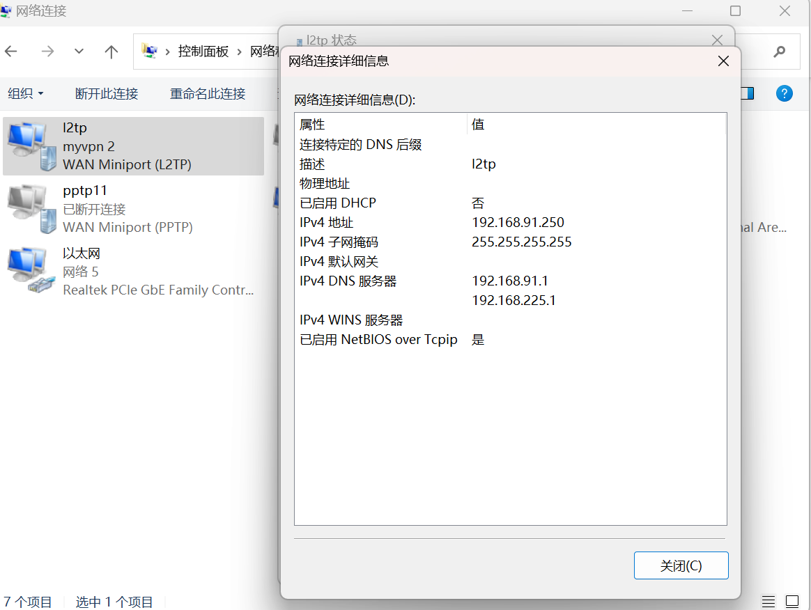The image size is (811, 610).
Task: Click the myvpn 2 text
Action: click(88, 146)
